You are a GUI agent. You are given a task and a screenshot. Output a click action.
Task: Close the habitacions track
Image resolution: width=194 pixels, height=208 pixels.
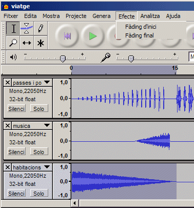pyautogui.click(x=8, y=167)
